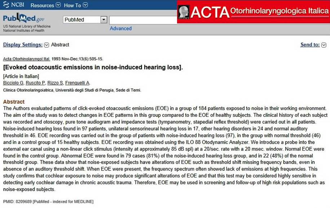Click the Advanced search link

click(x=120, y=28)
